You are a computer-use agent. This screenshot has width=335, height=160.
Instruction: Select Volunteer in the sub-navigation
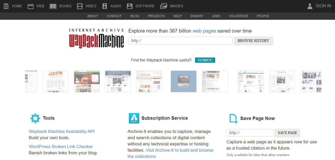point(239,16)
